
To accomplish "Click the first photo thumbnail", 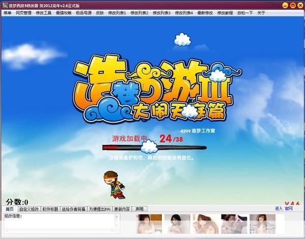I will click(149, 224).
